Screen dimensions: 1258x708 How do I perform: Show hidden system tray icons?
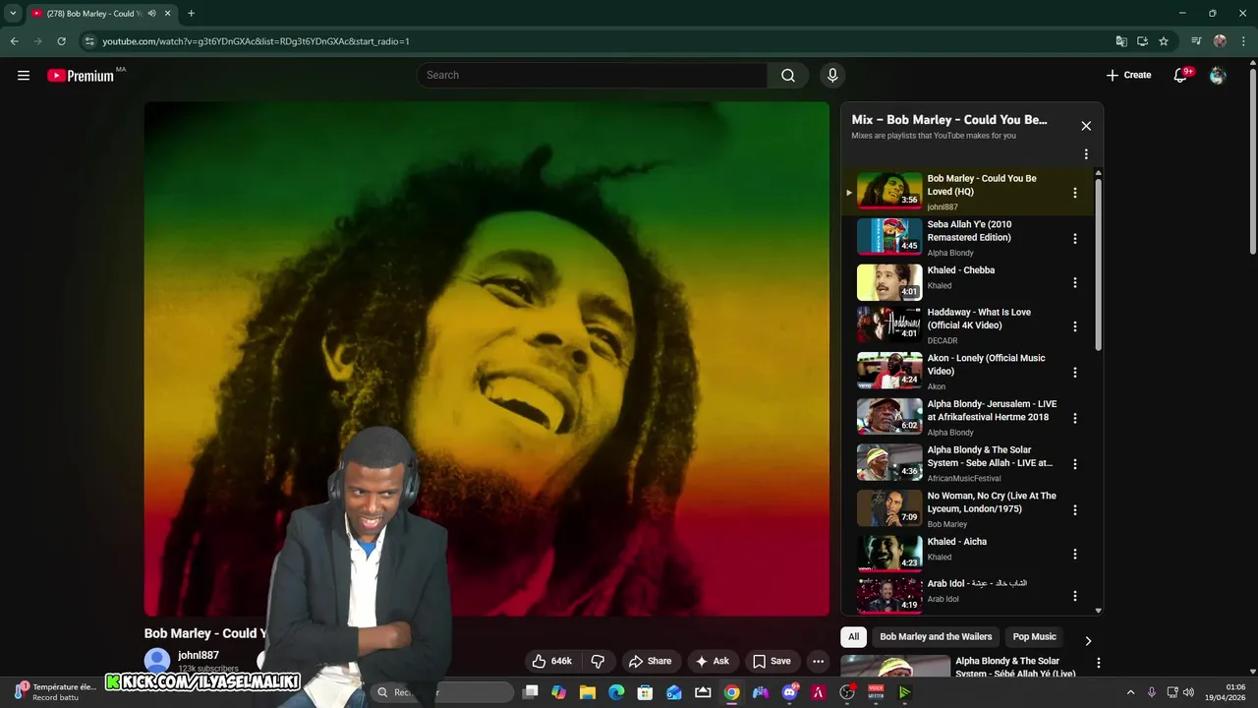[1130, 692]
